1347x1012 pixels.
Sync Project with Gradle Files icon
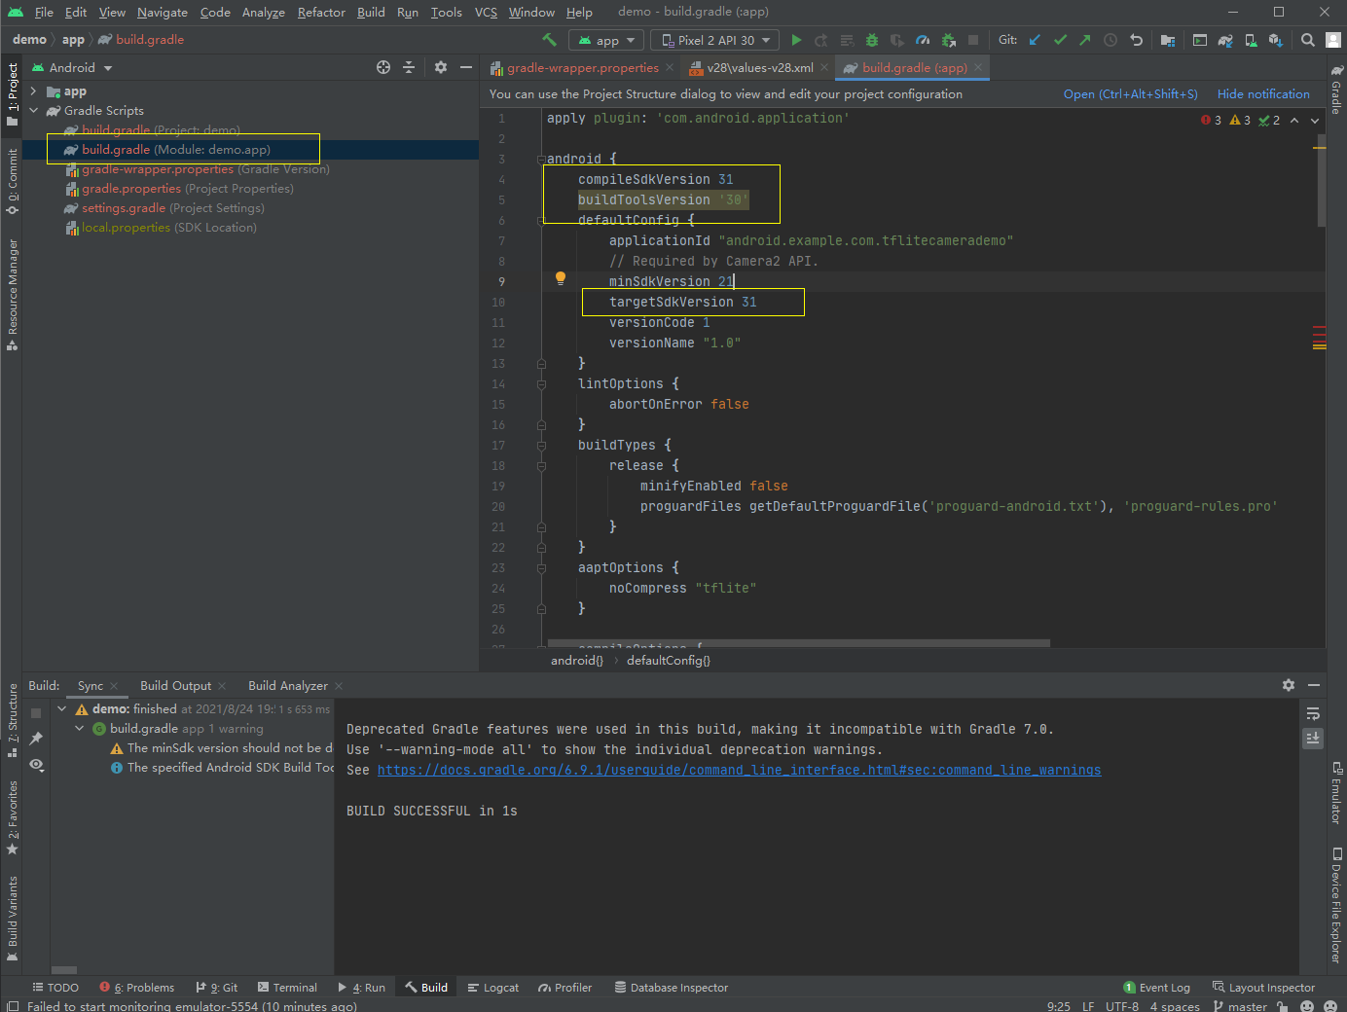(1225, 40)
